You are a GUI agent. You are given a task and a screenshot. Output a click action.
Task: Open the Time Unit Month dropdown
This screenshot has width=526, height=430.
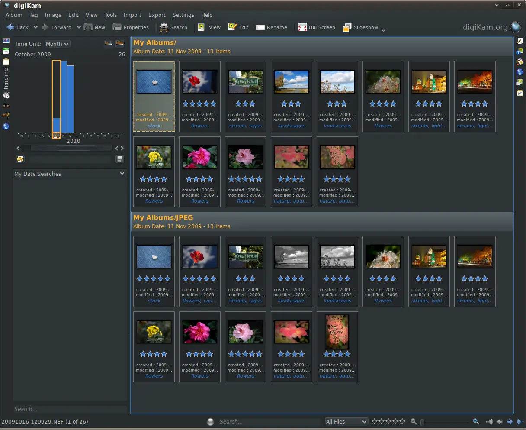click(57, 44)
